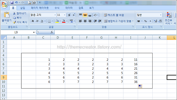The width and height of the screenshot is (177, 100).
Task: Open text orientation options
Action: [x=96, y=15]
